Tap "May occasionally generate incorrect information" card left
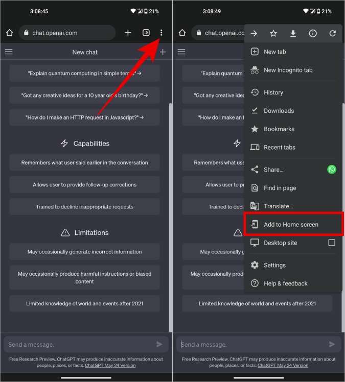345x382 pixels. pyautogui.click(x=85, y=252)
